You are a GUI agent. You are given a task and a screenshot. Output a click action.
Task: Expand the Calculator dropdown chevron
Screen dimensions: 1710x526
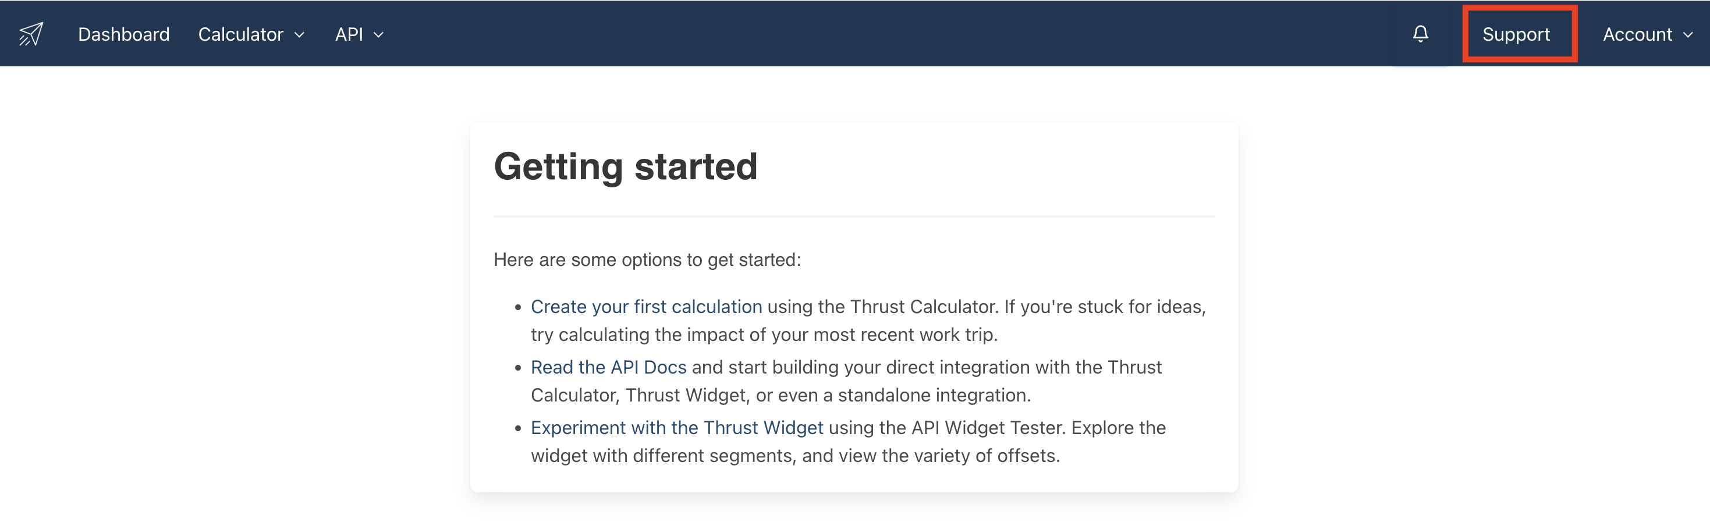[299, 35]
